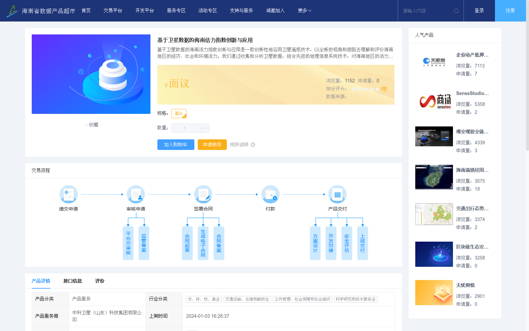
Task: Click the 签署合同 step icon
Action: [203, 194]
